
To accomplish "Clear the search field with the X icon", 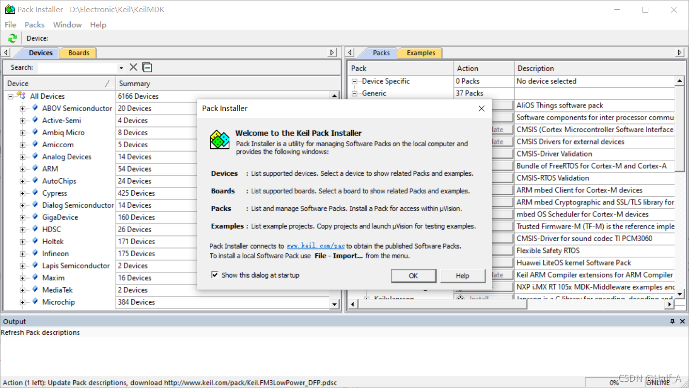I will (133, 67).
